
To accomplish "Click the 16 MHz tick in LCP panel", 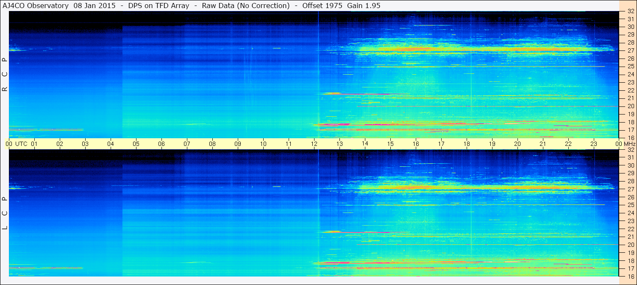I will pyautogui.click(x=630, y=276).
